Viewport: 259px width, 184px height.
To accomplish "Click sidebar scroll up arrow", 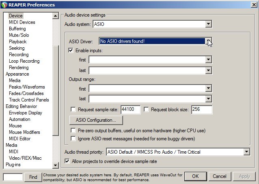I will [56, 16].
